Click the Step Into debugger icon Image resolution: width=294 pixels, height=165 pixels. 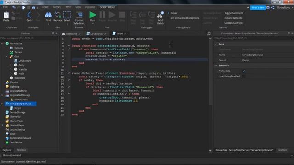click(133, 15)
